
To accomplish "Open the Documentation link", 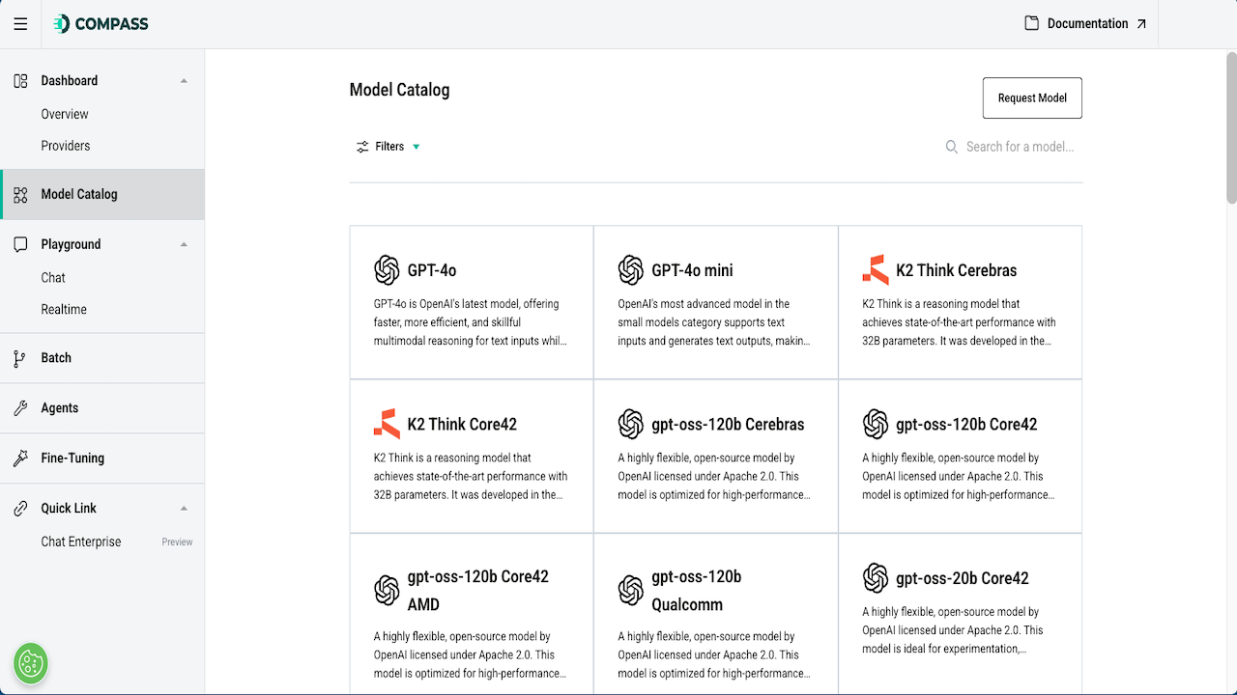I will [x=1087, y=24].
